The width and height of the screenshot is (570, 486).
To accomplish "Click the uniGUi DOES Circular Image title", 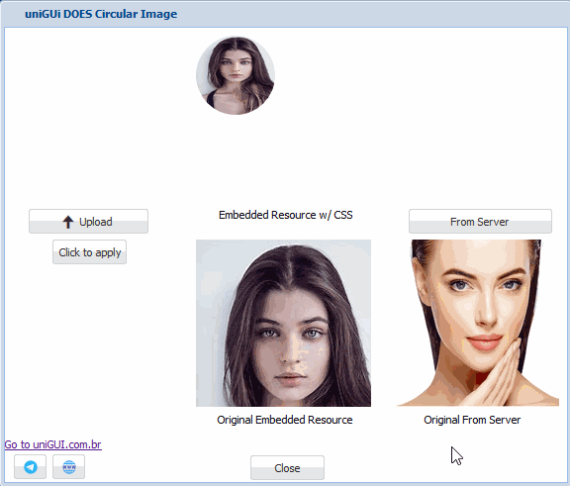I will [x=101, y=14].
